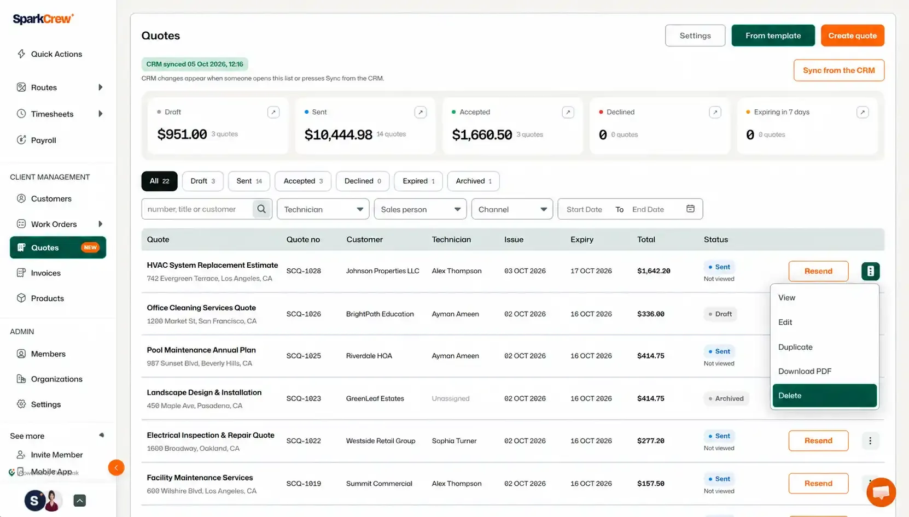Expand the Routes submenu arrow
Screen dimensions: 909x517
pyautogui.click(x=100, y=87)
